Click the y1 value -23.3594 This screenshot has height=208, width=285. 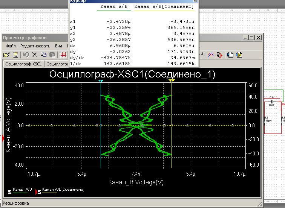click(118, 27)
